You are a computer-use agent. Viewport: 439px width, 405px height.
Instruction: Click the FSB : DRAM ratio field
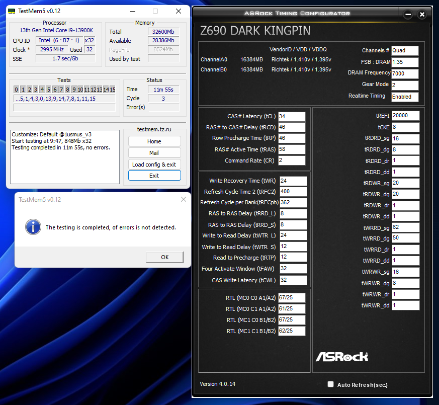click(x=405, y=62)
